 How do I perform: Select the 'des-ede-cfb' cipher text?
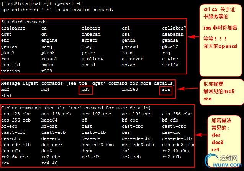(x=177, y=138)
